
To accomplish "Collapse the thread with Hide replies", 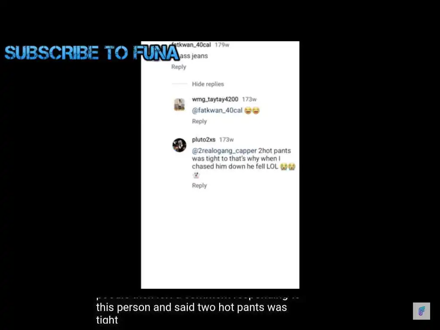I will pyautogui.click(x=208, y=84).
